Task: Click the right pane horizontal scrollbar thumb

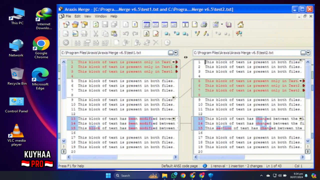Action: (x=222, y=157)
